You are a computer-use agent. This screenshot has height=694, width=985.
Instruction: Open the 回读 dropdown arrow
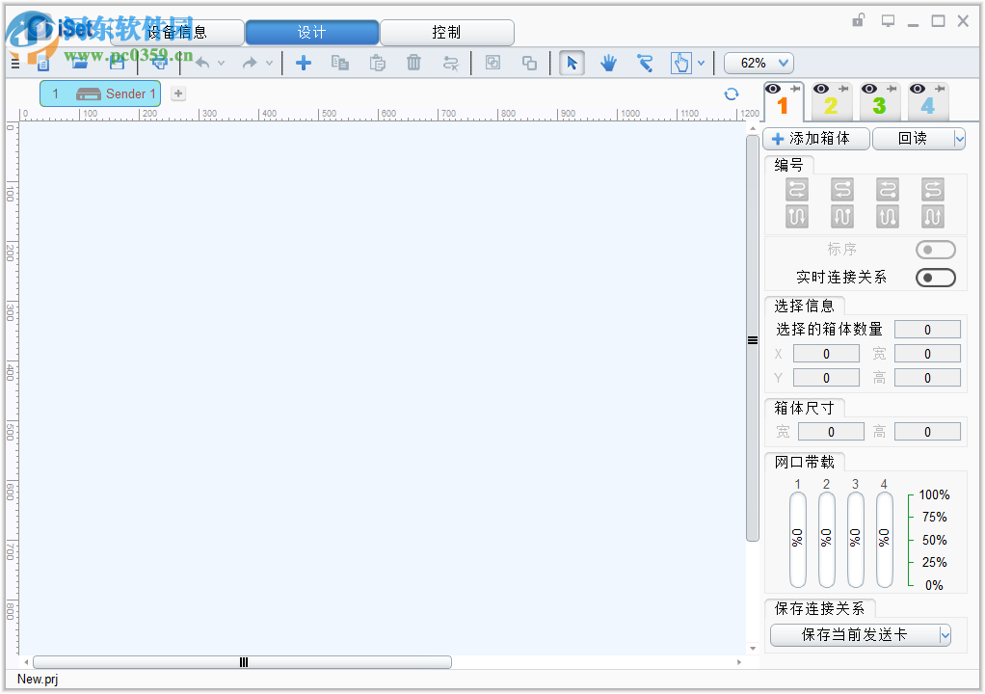click(959, 138)
